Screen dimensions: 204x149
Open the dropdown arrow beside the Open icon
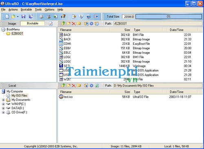pos(18,17)
